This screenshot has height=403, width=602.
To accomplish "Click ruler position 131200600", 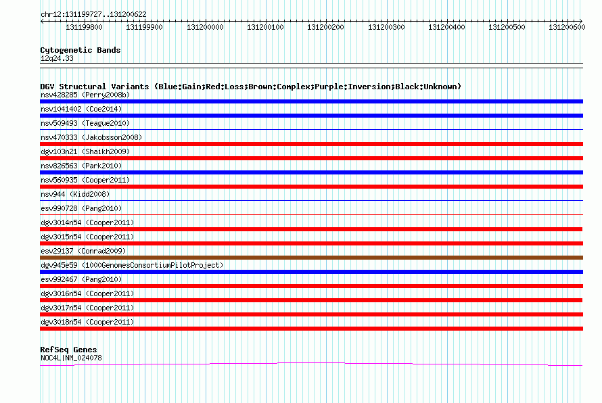I will click(x=567, y=27).
